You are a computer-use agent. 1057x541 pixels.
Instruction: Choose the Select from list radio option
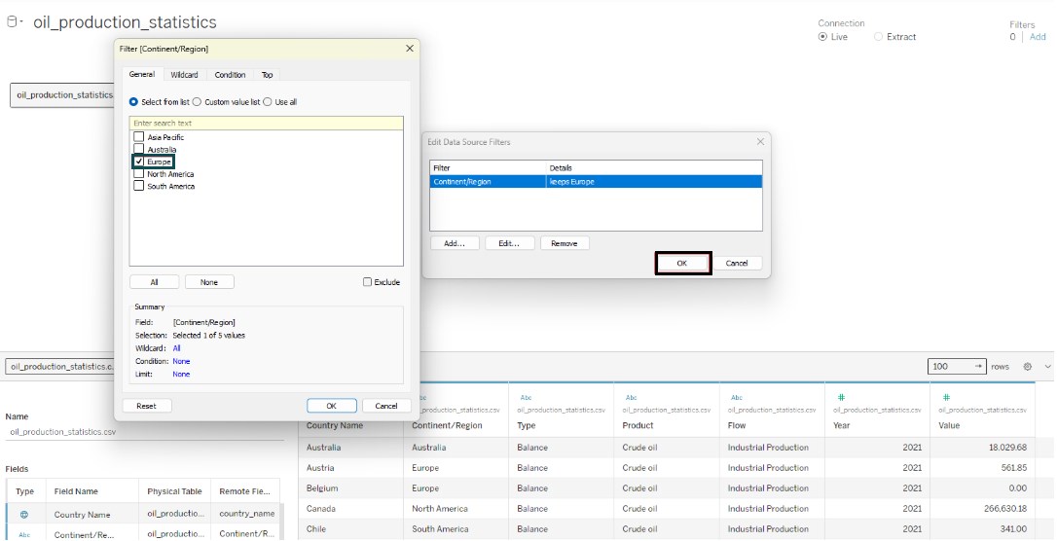click(x=133, y=102)
